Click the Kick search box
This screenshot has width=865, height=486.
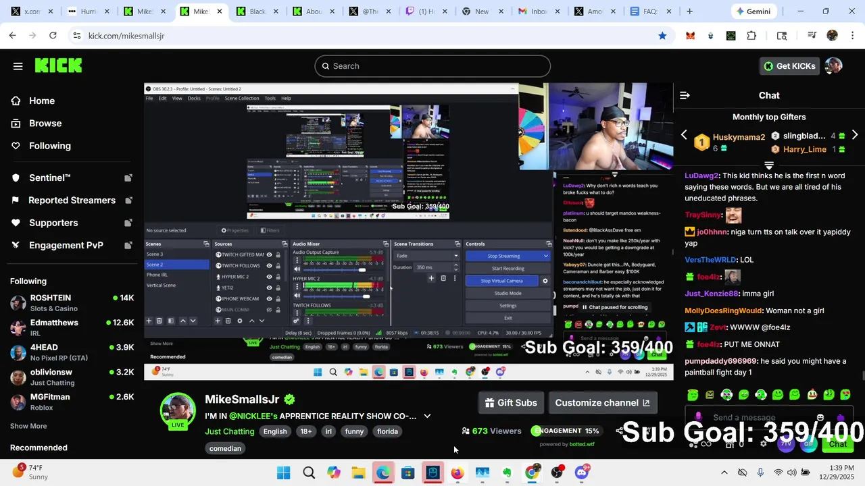click(432, 66)
